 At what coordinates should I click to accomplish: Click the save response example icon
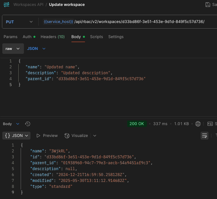click(210, 124)
